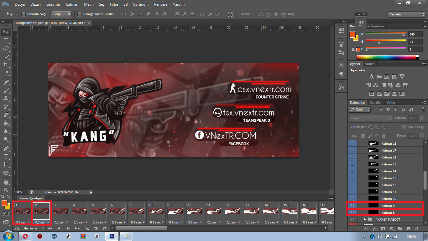Open the Dolgu fill percentage dropdown arrow
428x241 pixels.
pos(422,136)
